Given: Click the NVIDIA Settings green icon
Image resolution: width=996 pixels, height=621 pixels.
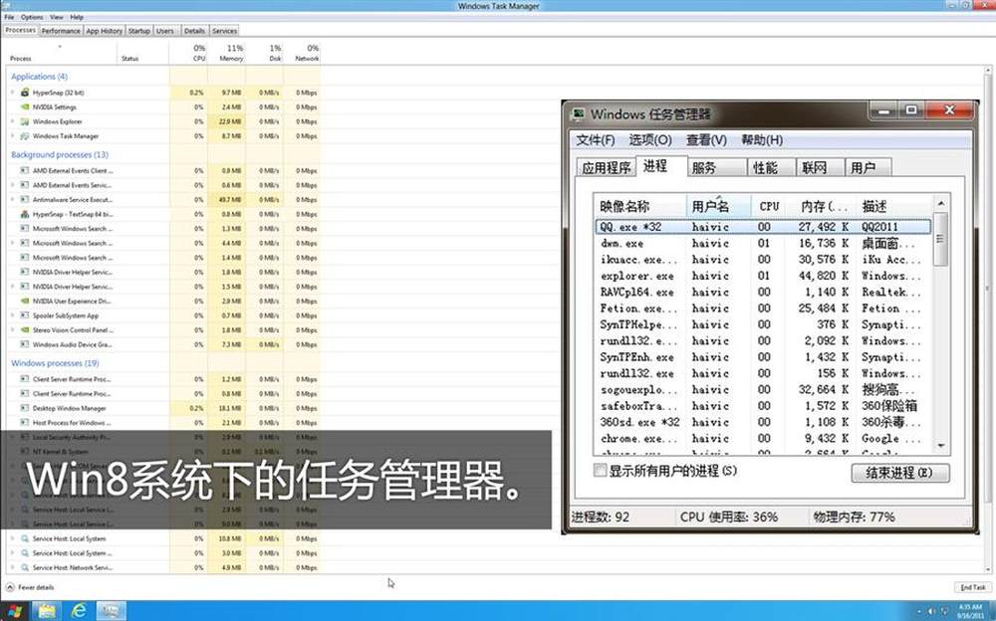Looking at the screenshot, I should [x=25, y=106].
